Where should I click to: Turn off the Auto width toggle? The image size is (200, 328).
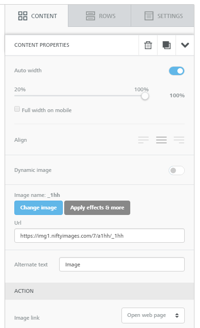pyautogui.click(x=176, y=71)
